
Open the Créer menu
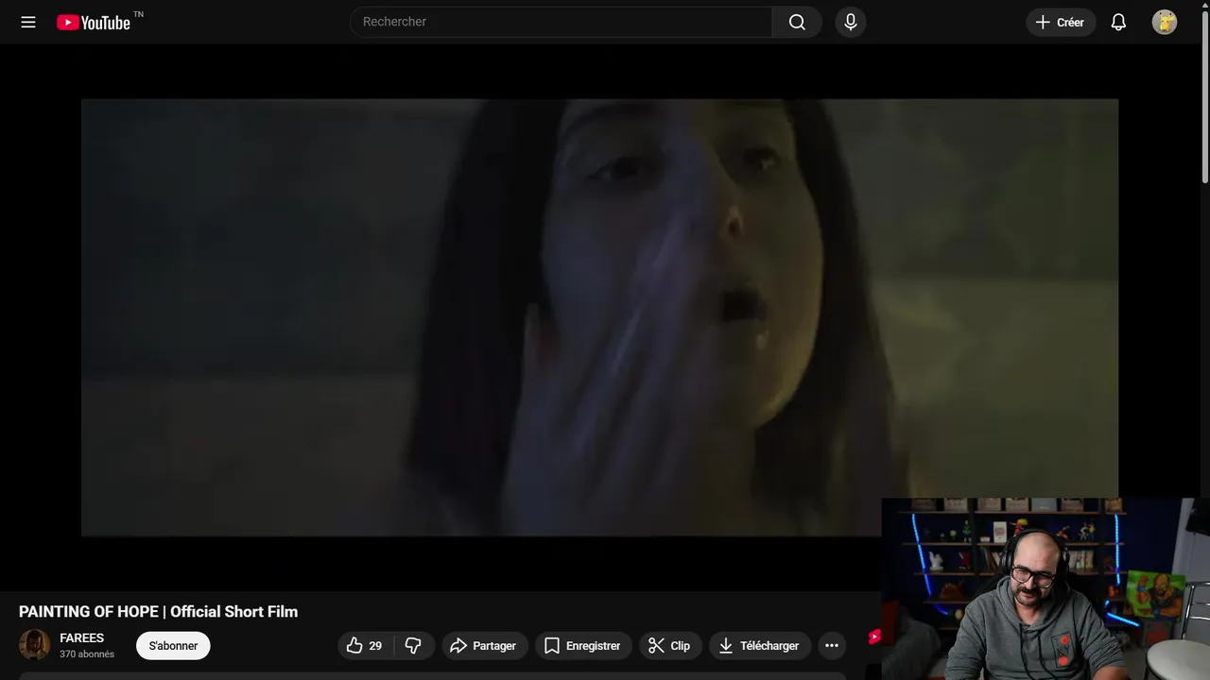point(1061,22)
